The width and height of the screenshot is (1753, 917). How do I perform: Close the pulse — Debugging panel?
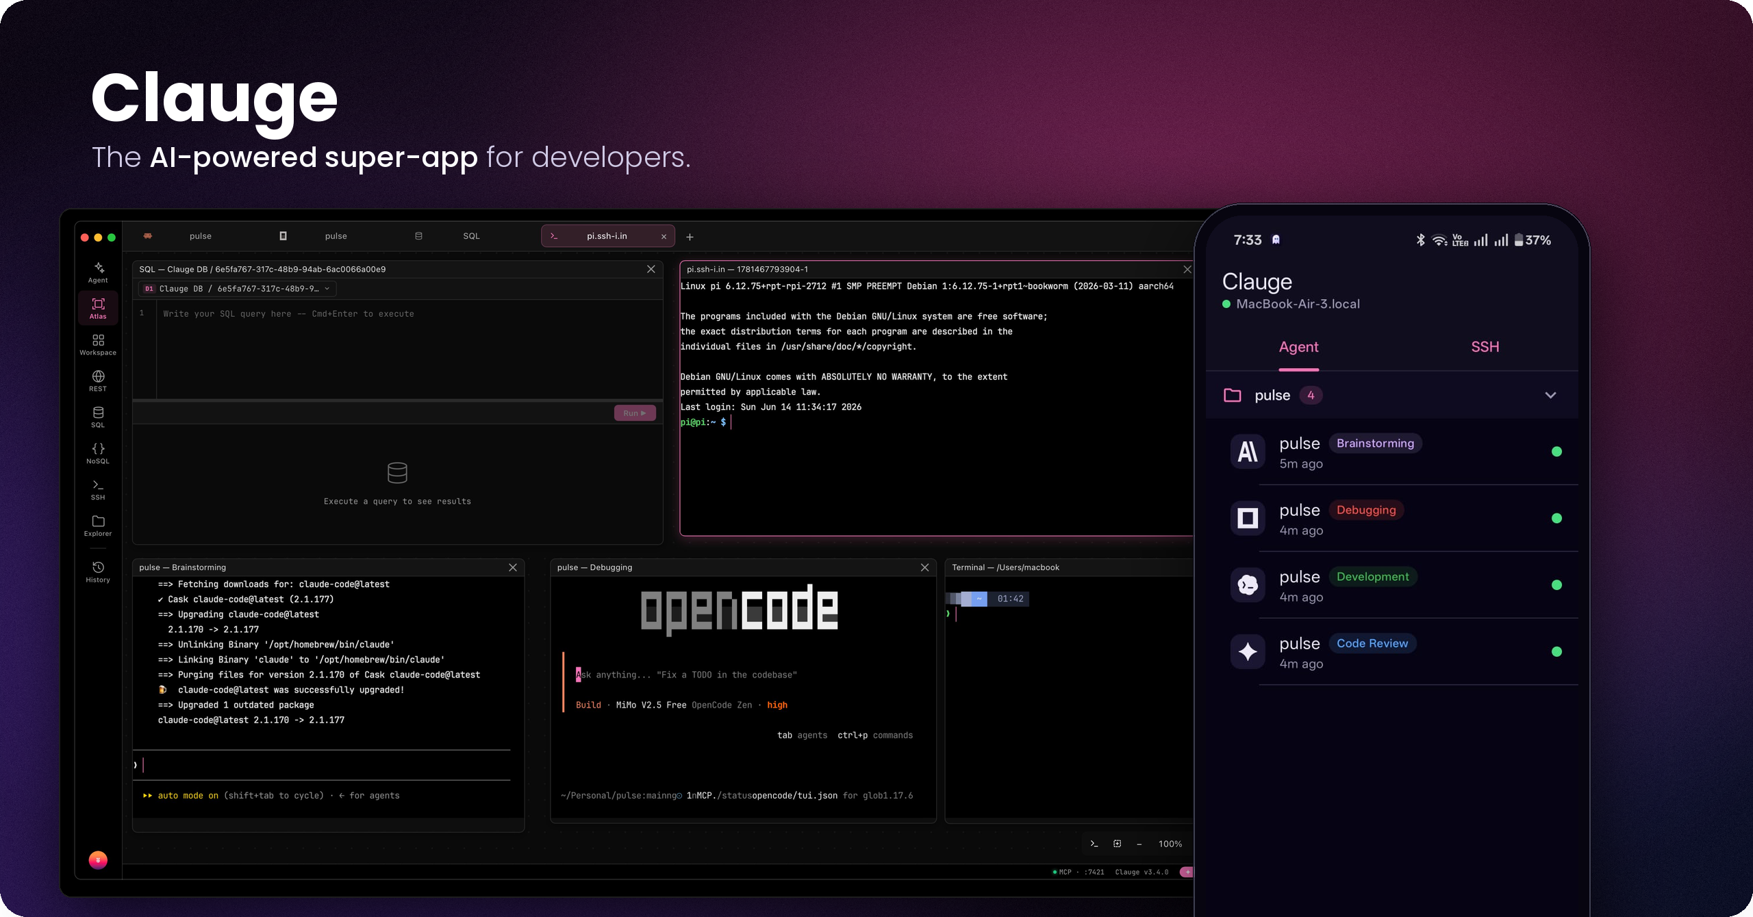click(x=924, y=567)
